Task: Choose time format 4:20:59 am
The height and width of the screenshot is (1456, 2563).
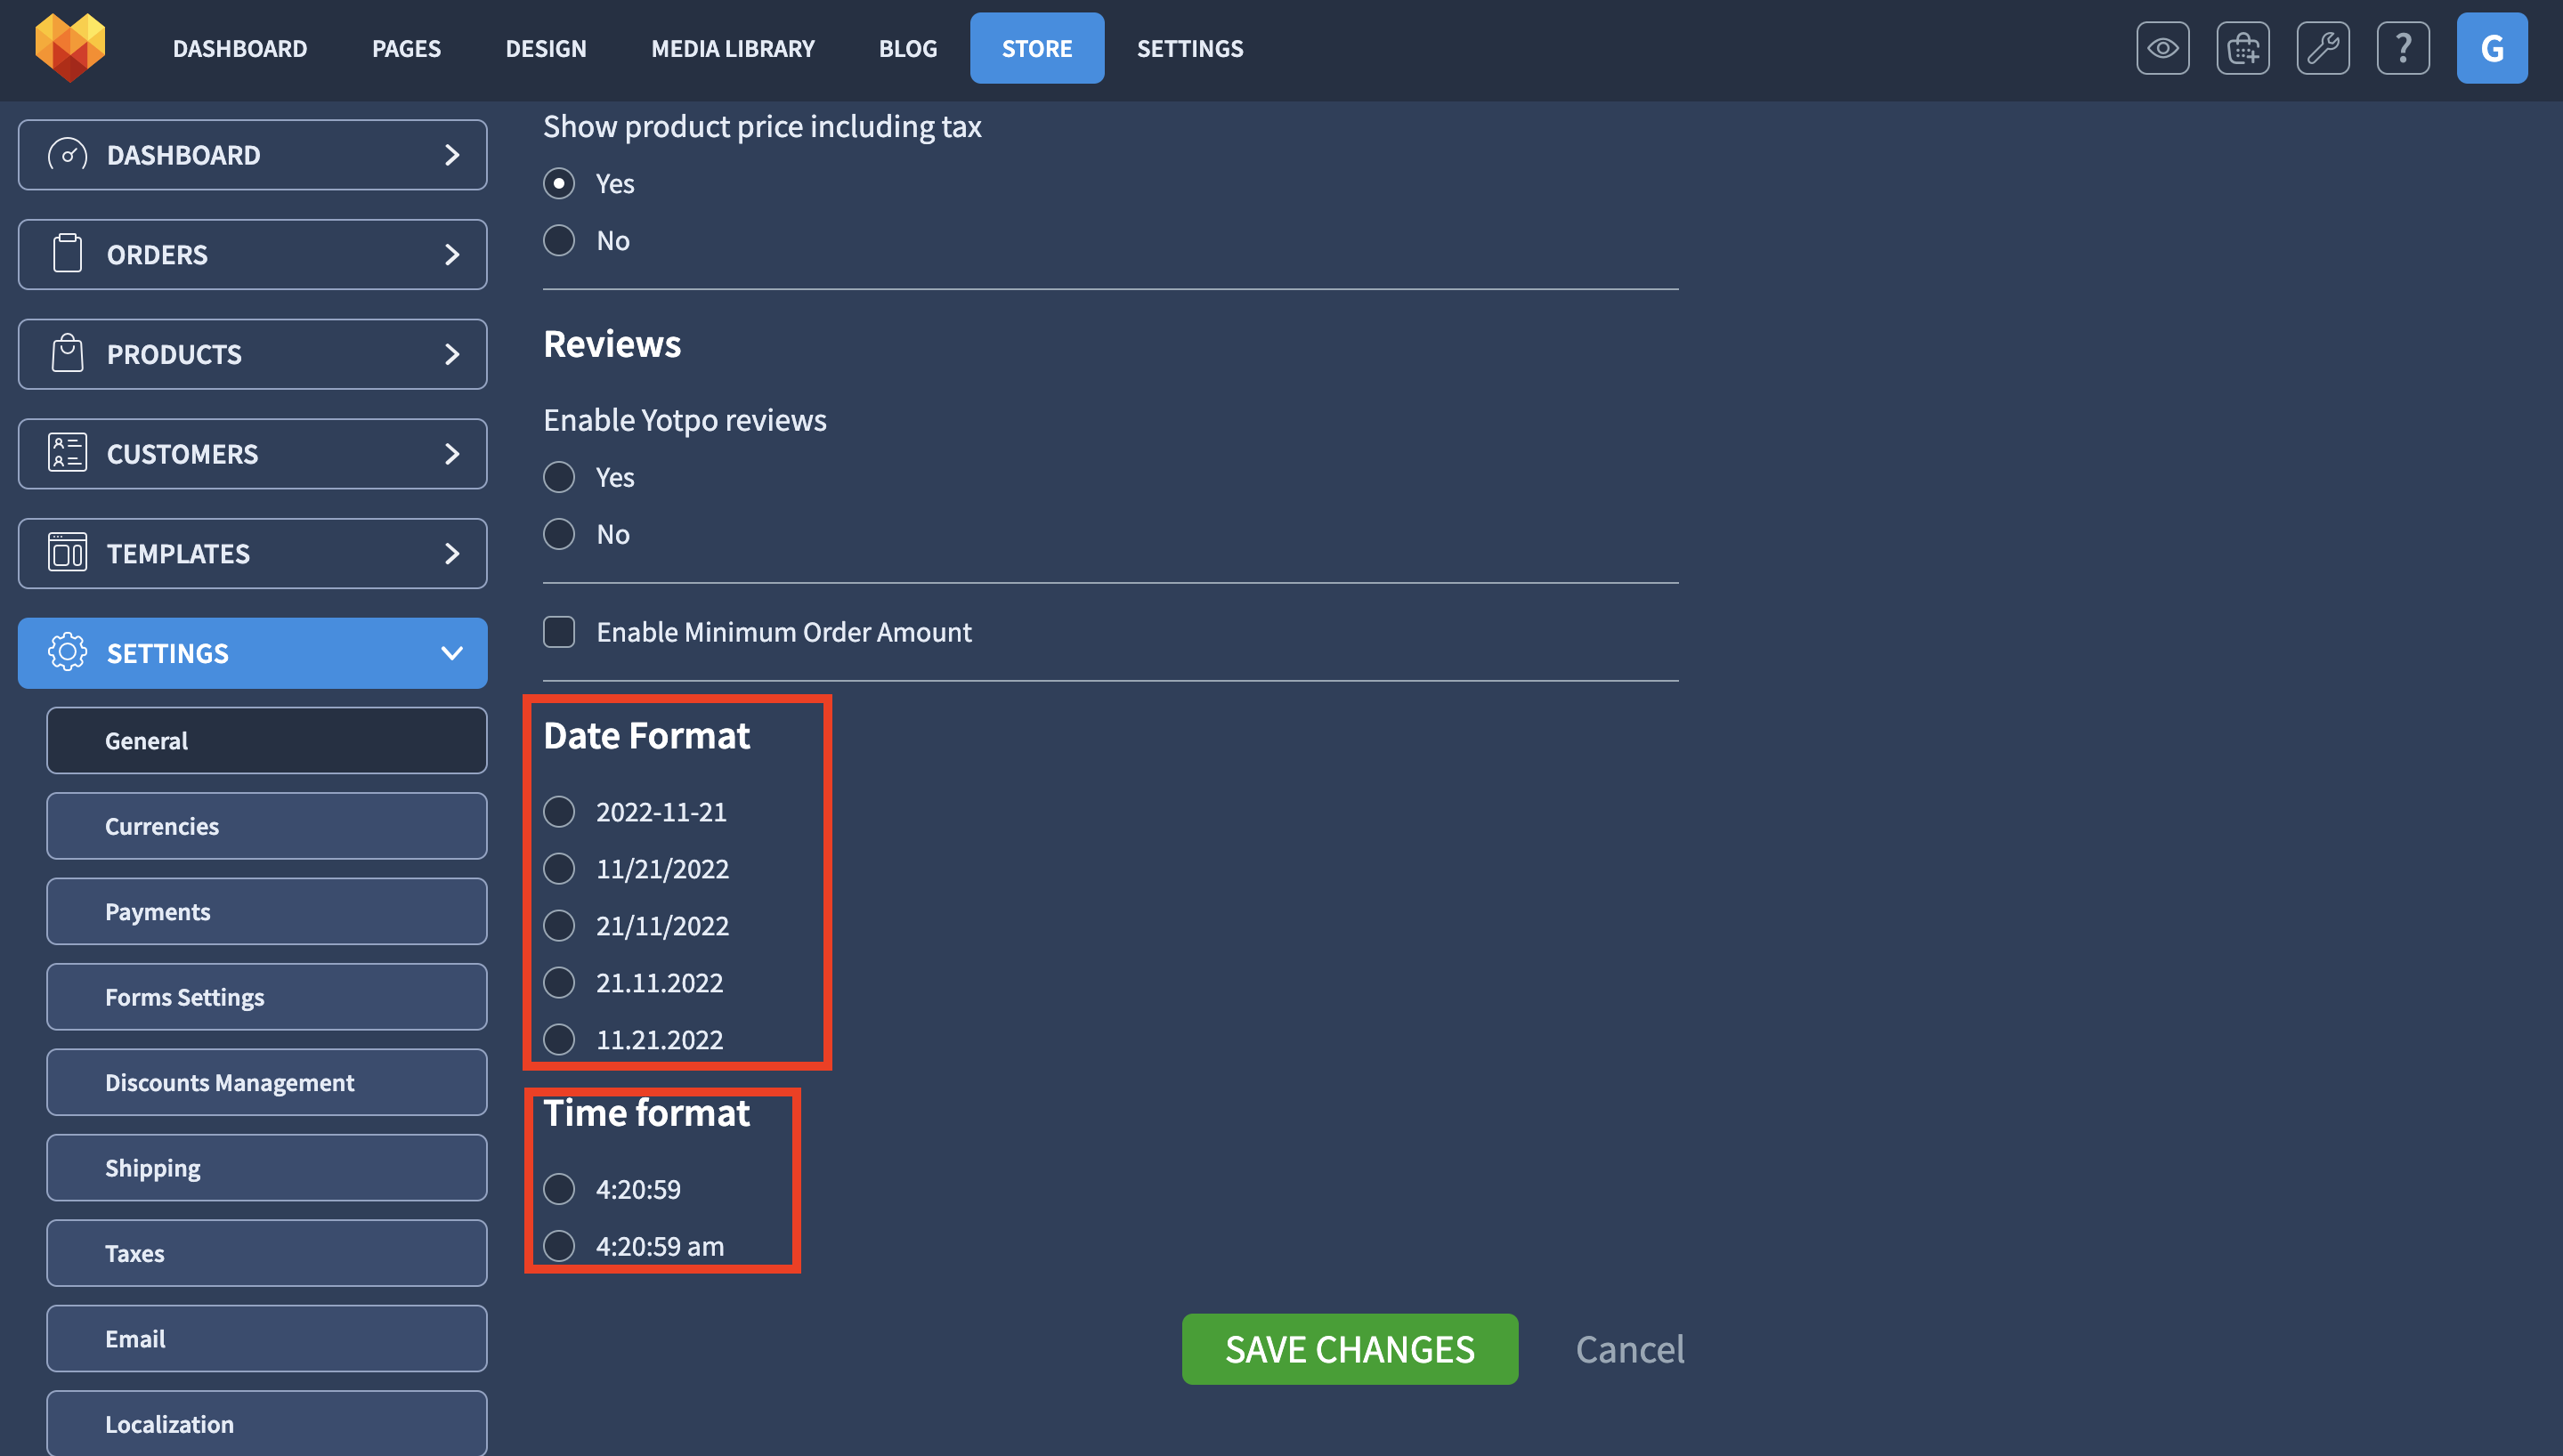Action: 558,1246
